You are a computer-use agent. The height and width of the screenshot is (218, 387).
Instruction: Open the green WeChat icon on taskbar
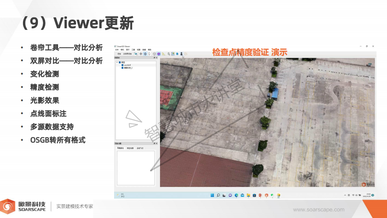(272, 195)
